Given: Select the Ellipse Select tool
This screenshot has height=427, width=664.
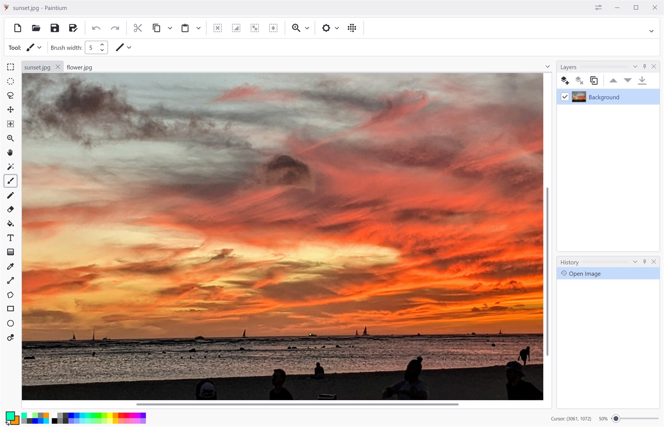Looking at the screenshot, I should tap(11, 81).
